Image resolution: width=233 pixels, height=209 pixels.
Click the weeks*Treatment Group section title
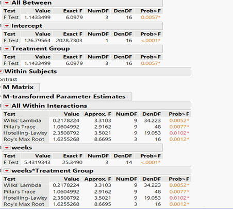tap(53, 171)
